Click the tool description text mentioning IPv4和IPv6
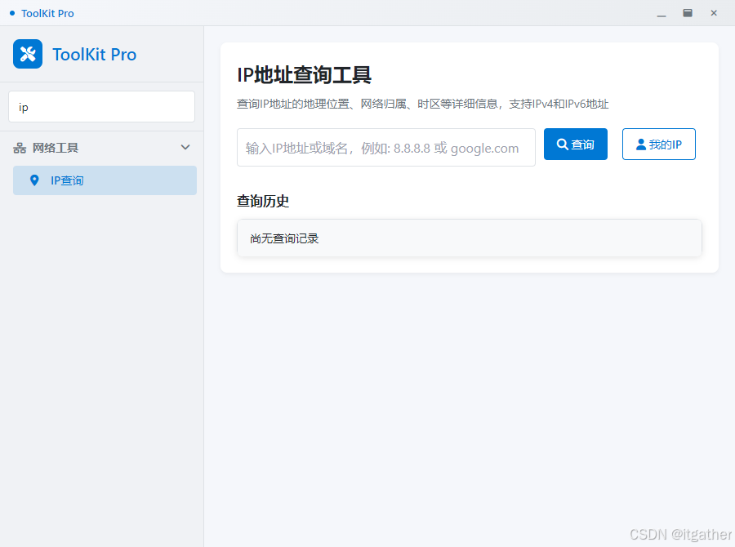 (x=423, y=104)
